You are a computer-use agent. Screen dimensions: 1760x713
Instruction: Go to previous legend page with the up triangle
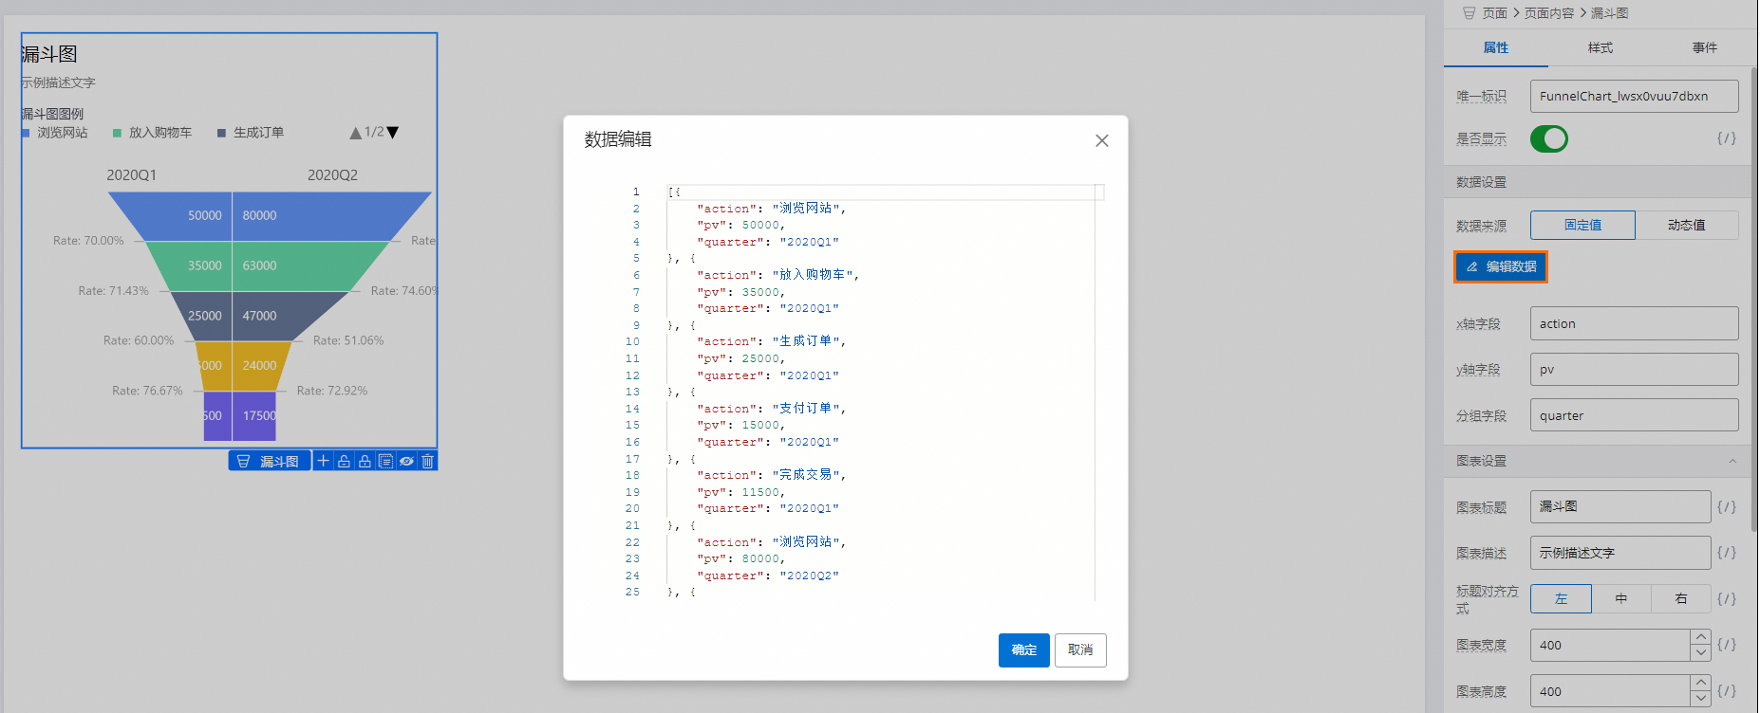356,133
